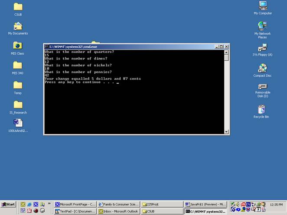Click the red Acrobat Quick Launch icon
Screen dimensions: 287x215
[x=29, y=210]
